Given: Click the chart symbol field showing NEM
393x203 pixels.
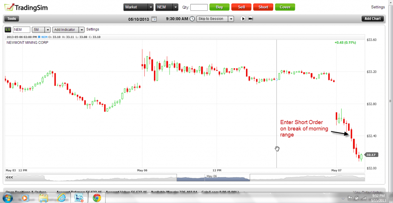Looking at the screenshot, I should coord(21,30).
